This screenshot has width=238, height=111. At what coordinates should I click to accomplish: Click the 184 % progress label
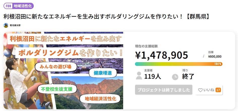pyautogui.click(x=218, y=64)
